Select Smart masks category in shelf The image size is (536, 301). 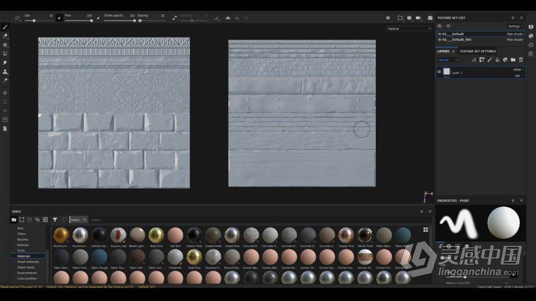[26, 267]
